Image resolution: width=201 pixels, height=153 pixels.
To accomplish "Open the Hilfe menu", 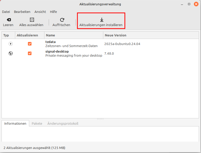I will [x=53, y=12].
